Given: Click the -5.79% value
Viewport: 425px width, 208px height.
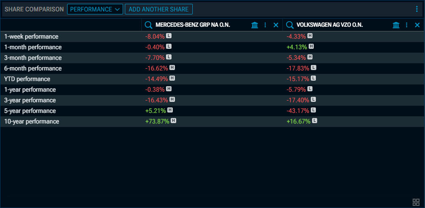Looking at the screenshot, I should pos(296,90).
